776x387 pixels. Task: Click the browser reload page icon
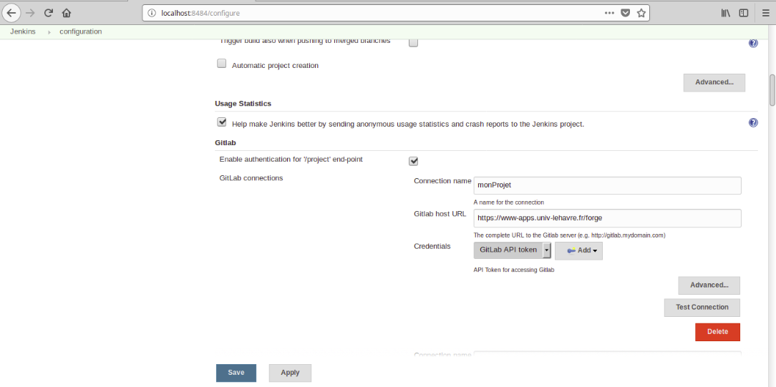49,13
